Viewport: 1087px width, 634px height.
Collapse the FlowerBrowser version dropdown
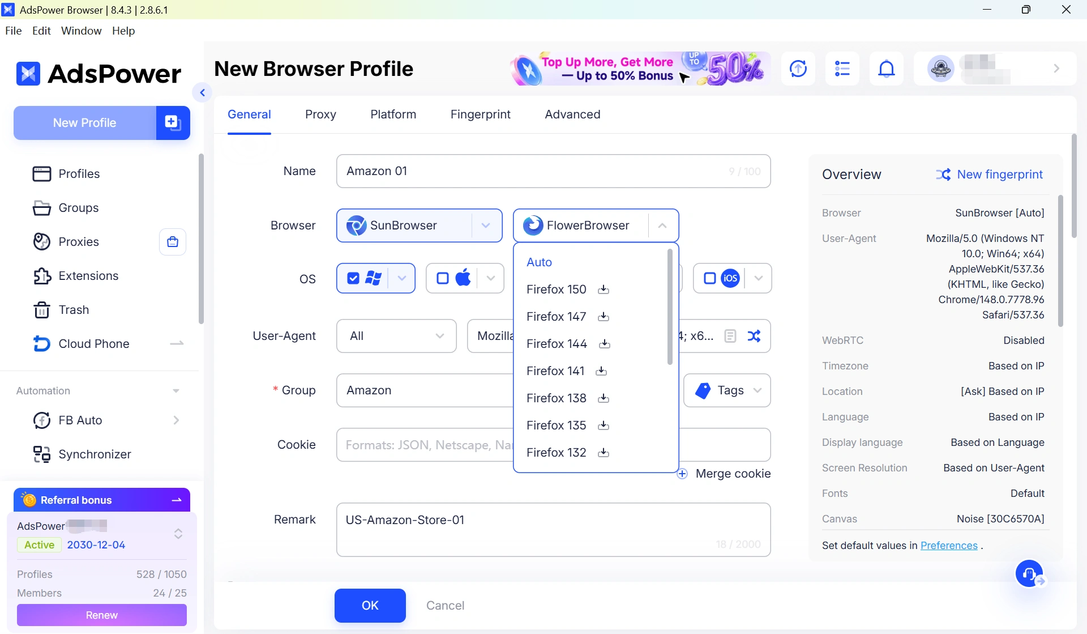pos(662,225)
